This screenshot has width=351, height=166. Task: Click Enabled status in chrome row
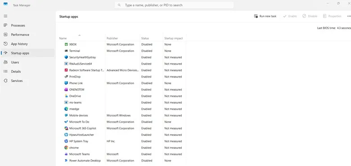point(146,148)
